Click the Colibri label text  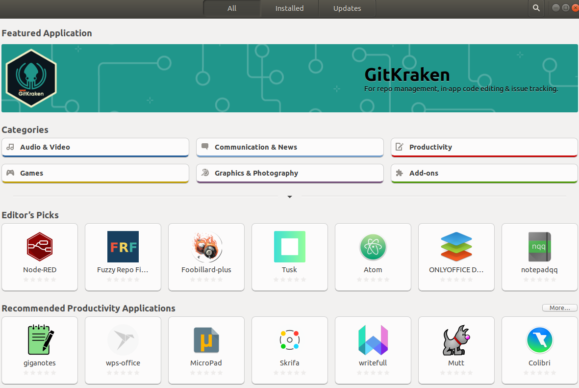[x=539, y=363]
